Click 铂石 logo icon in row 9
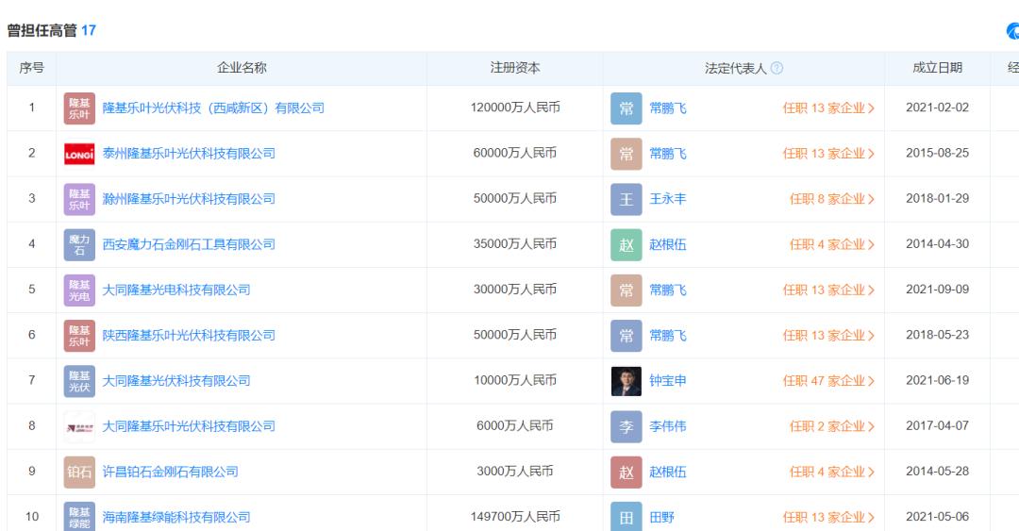1019x531 pixels. coord(79,473)
